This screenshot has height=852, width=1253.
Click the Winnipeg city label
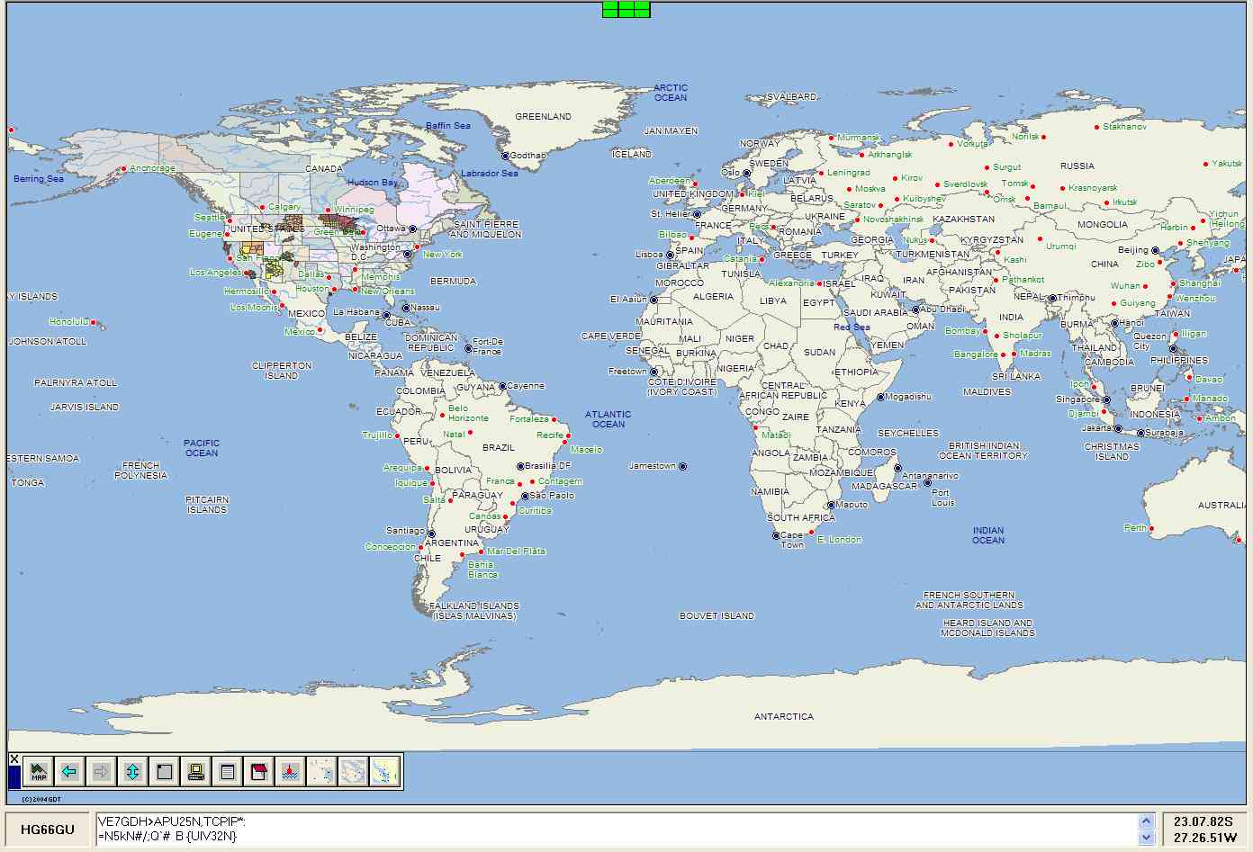354,210
